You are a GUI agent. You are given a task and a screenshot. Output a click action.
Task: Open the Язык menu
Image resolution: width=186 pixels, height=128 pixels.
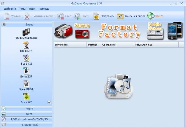tap(32, 9)
